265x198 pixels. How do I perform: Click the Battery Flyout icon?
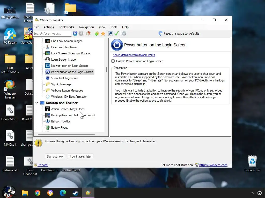click(x=48, y=128)
